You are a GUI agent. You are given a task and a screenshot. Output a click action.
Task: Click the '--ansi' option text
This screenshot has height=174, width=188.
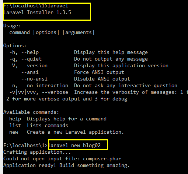(x=30, y=72)
